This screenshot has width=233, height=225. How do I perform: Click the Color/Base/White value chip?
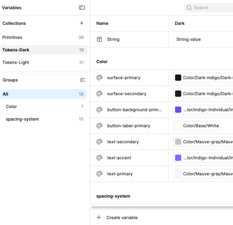pyautogui.click(x=197, y=126)
